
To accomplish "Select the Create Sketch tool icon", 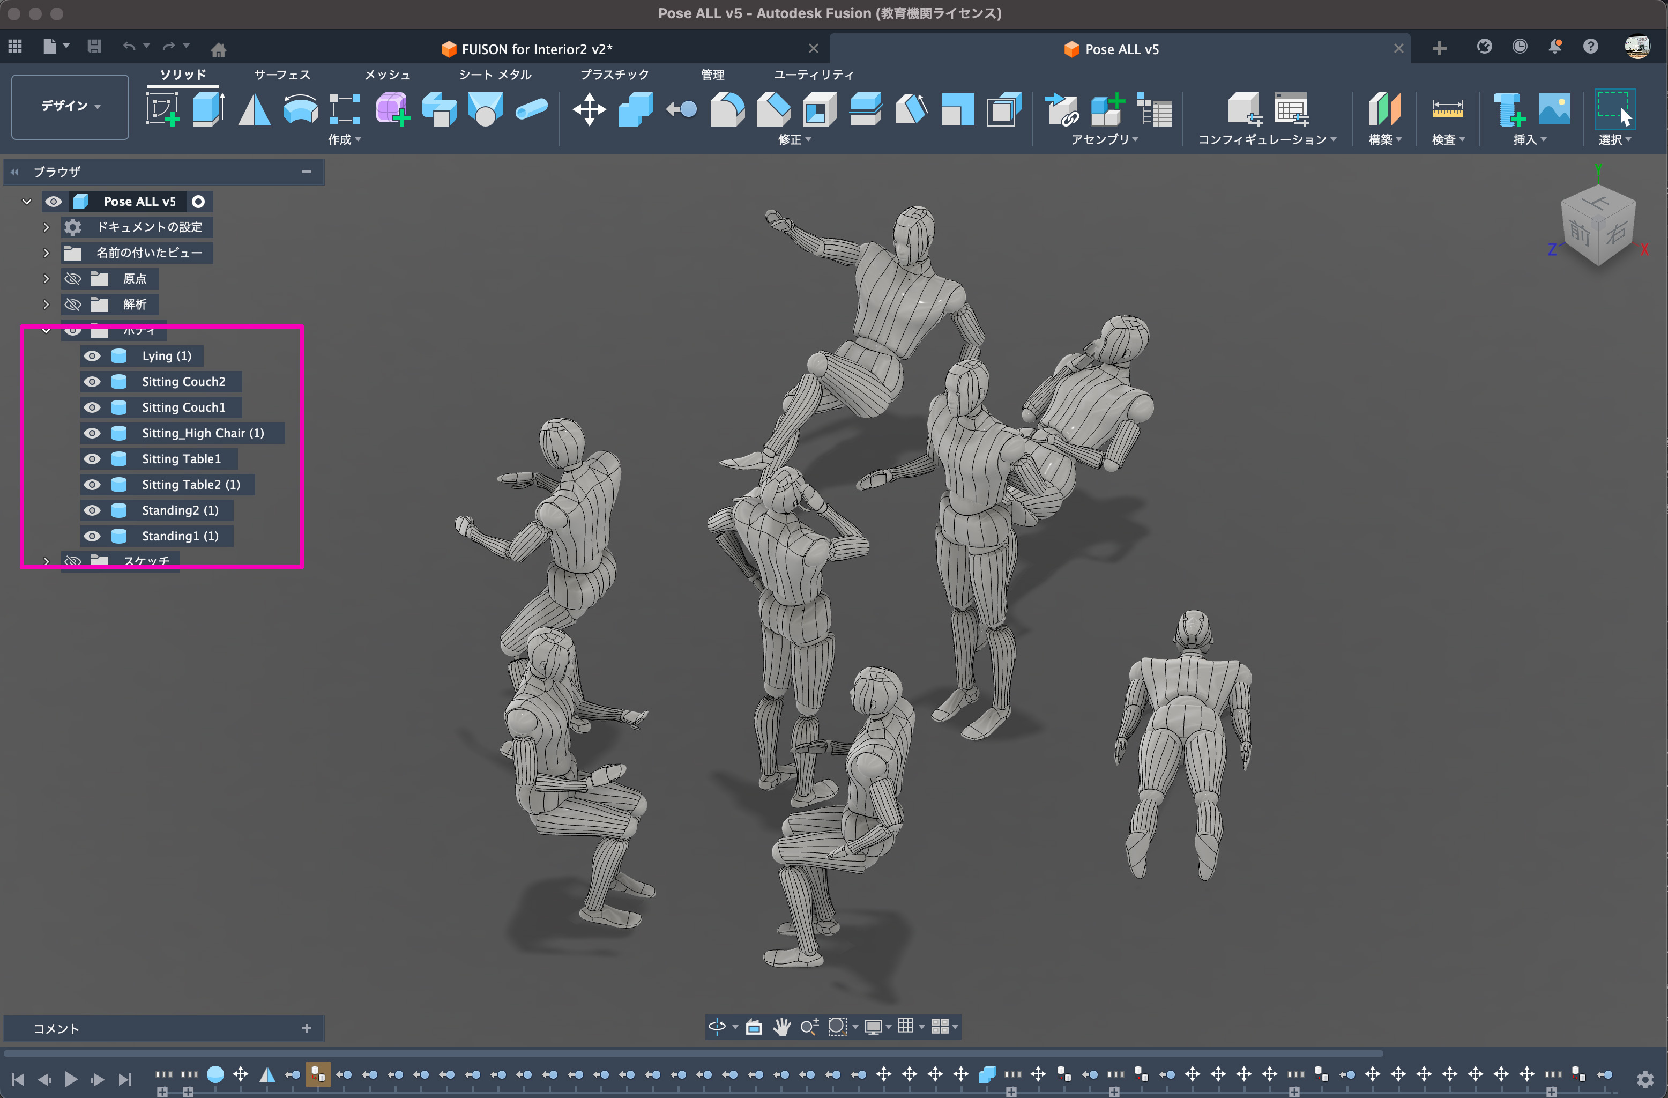I will 162,109.
